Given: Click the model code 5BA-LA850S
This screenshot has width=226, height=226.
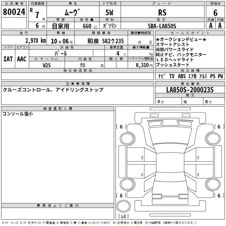Looking at the screenshot, I should 162,26.
